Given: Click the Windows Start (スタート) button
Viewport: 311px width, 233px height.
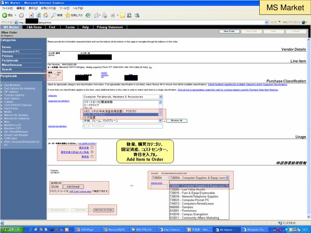Looking at the screenshot, I should 12,230.
